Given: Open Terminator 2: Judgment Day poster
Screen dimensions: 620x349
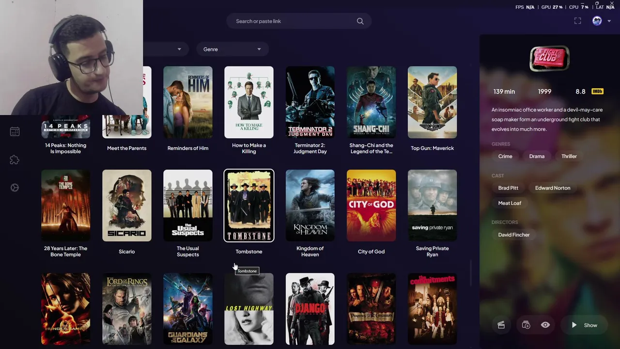Looking at the screenshot, I should [310, 102].
